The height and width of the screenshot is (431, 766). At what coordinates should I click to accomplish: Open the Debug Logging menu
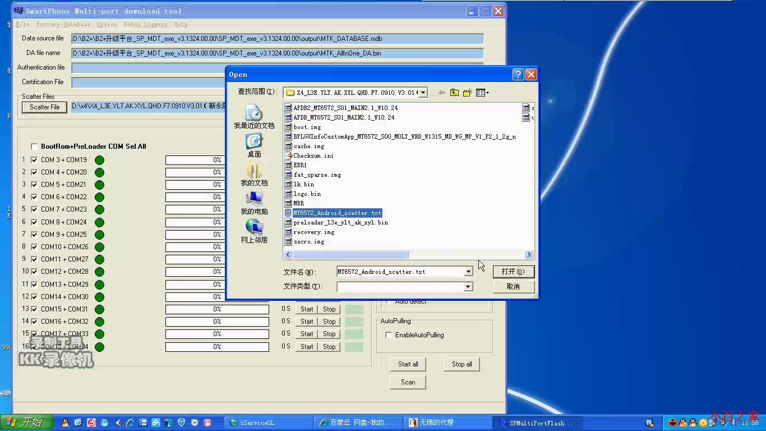(x=145, y=25)
